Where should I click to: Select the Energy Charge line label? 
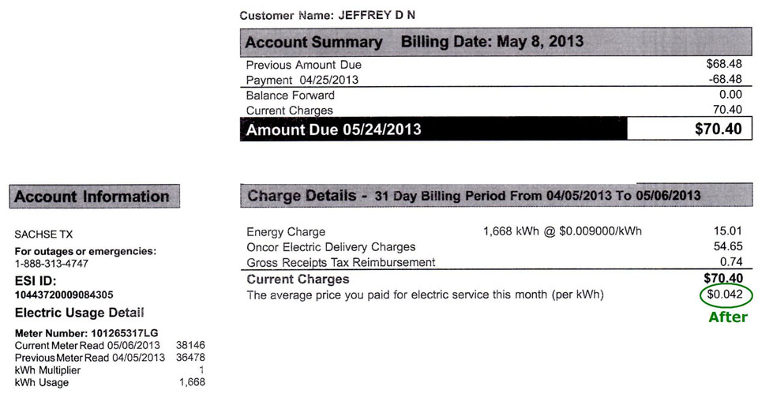286,232
